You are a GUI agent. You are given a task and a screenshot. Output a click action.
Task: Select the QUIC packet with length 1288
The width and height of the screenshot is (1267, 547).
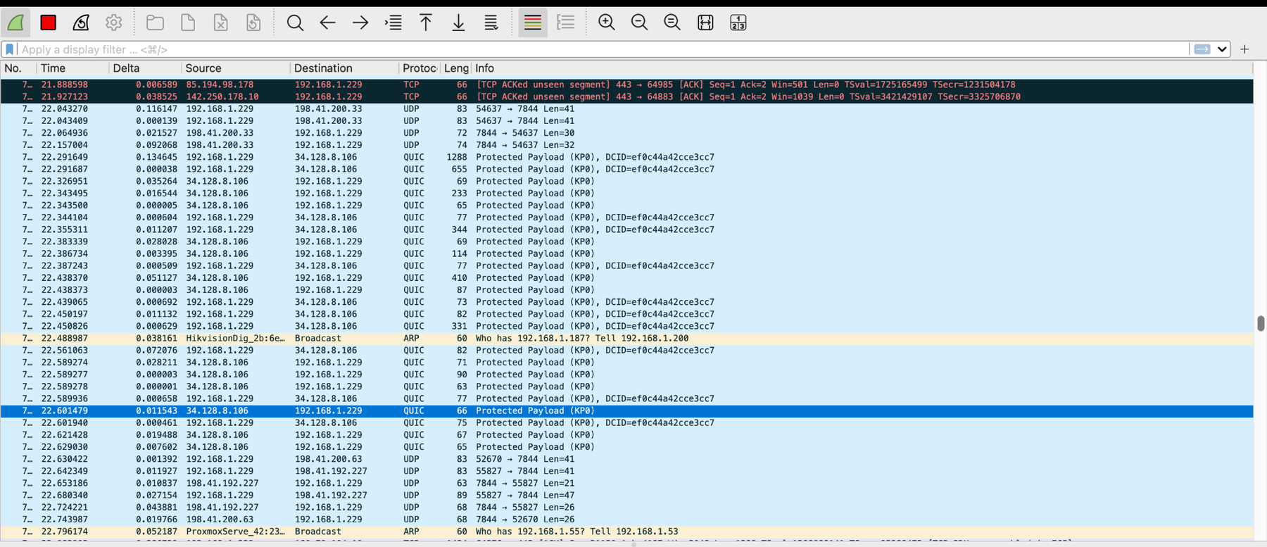click(x=626, y=157)
